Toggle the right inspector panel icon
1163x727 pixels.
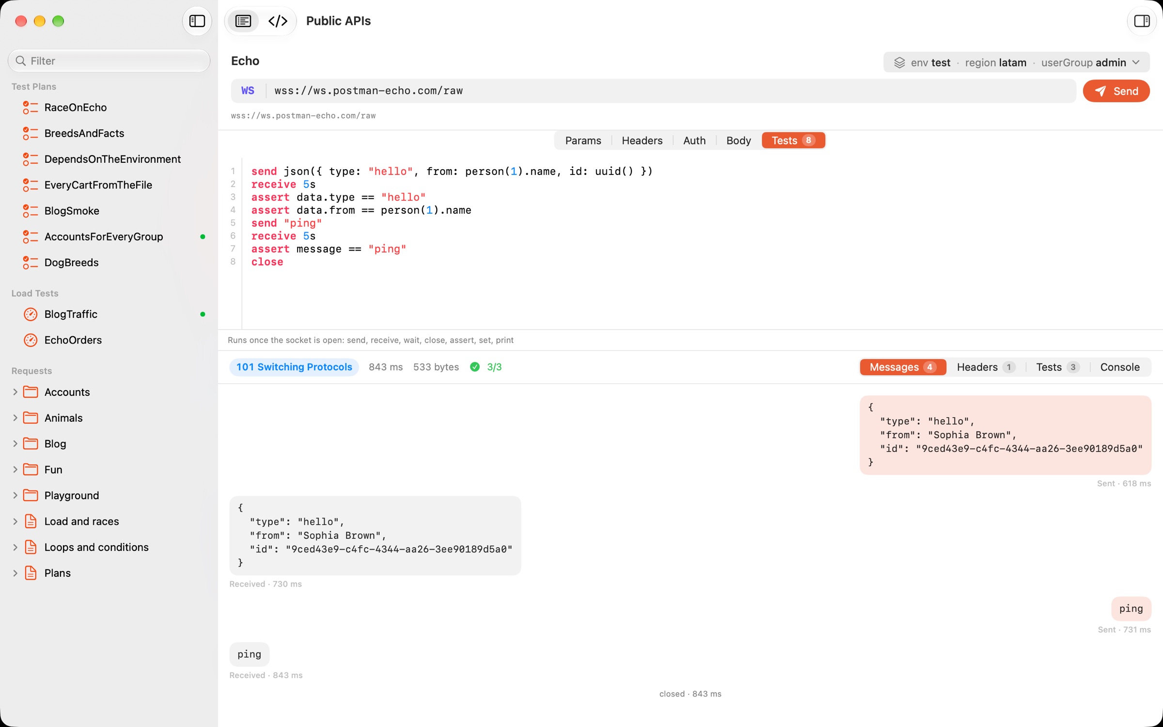pos(1142,21)
